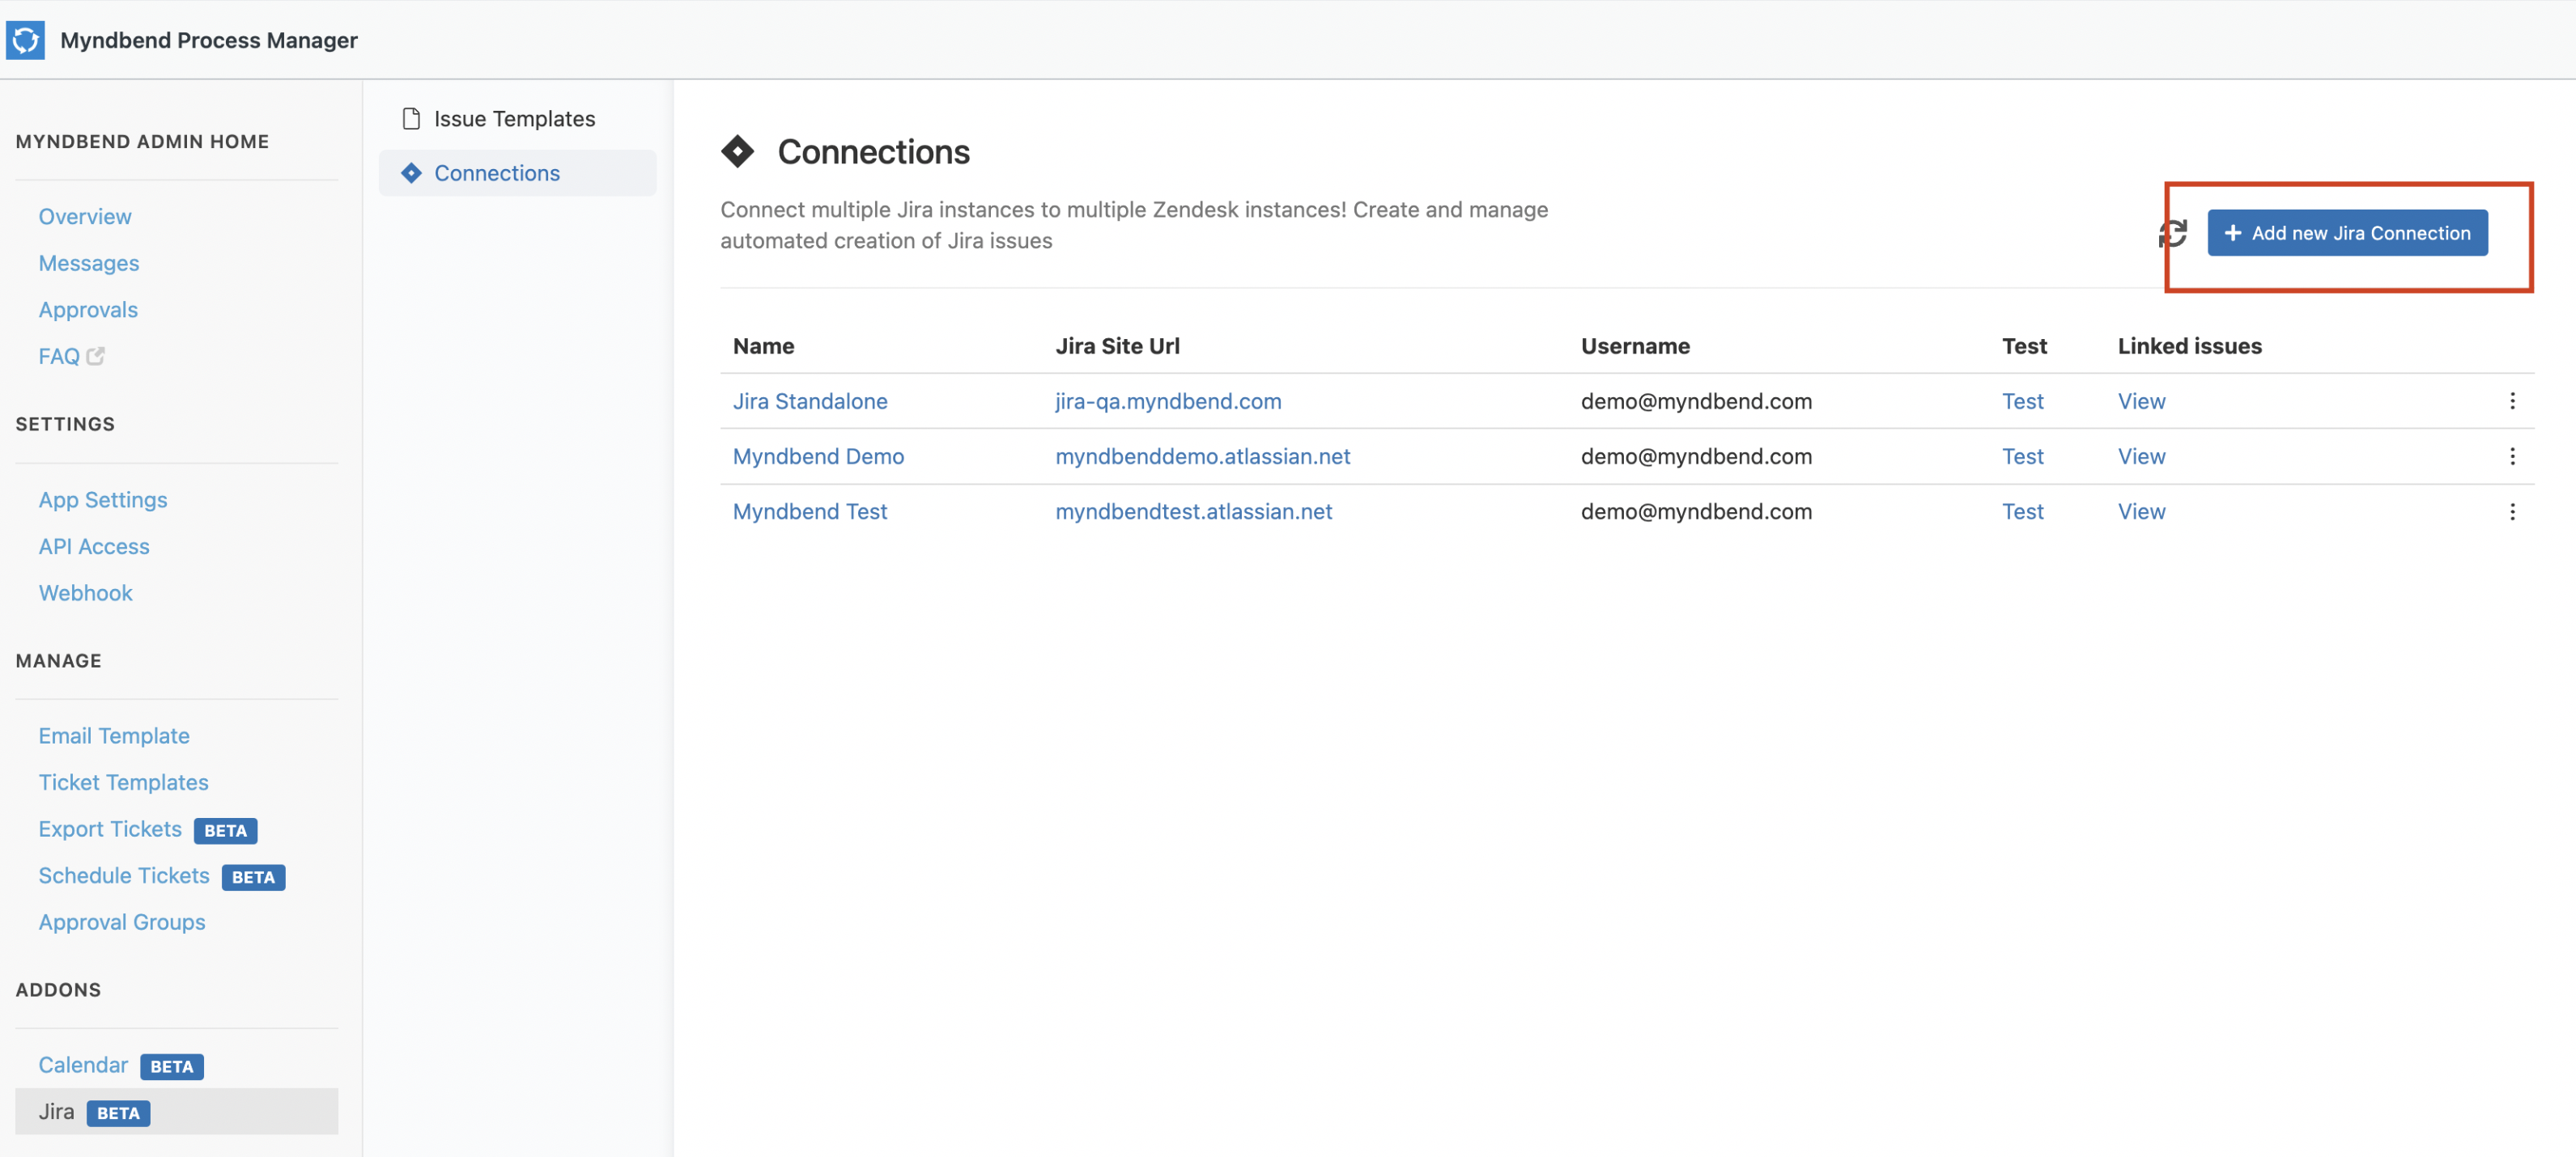Open Webhook settings
The height and width of the screenshot is (1157, 2576).
85,594
